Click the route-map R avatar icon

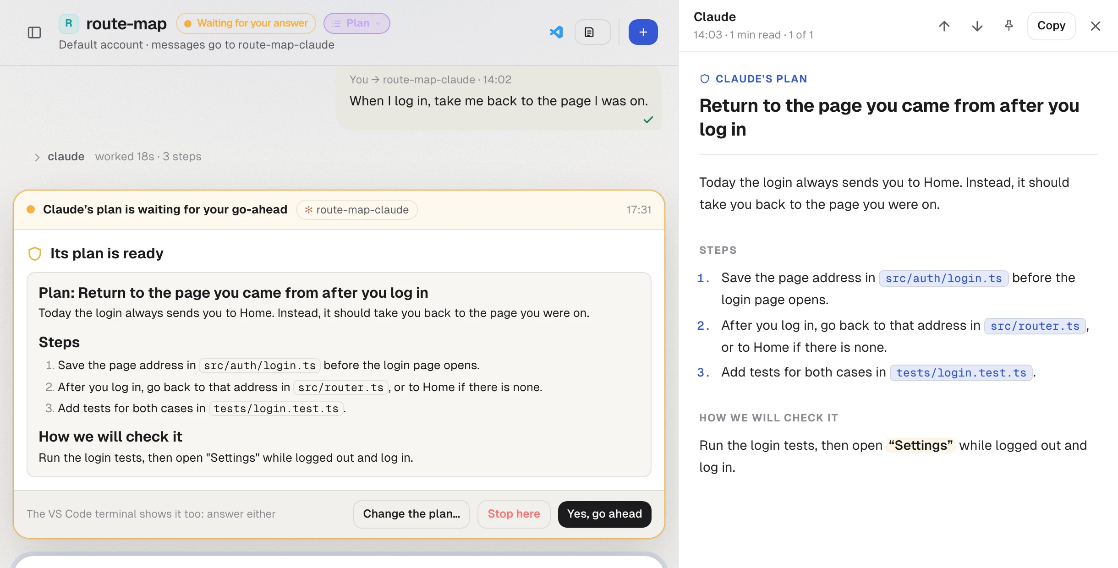point(69,23)
